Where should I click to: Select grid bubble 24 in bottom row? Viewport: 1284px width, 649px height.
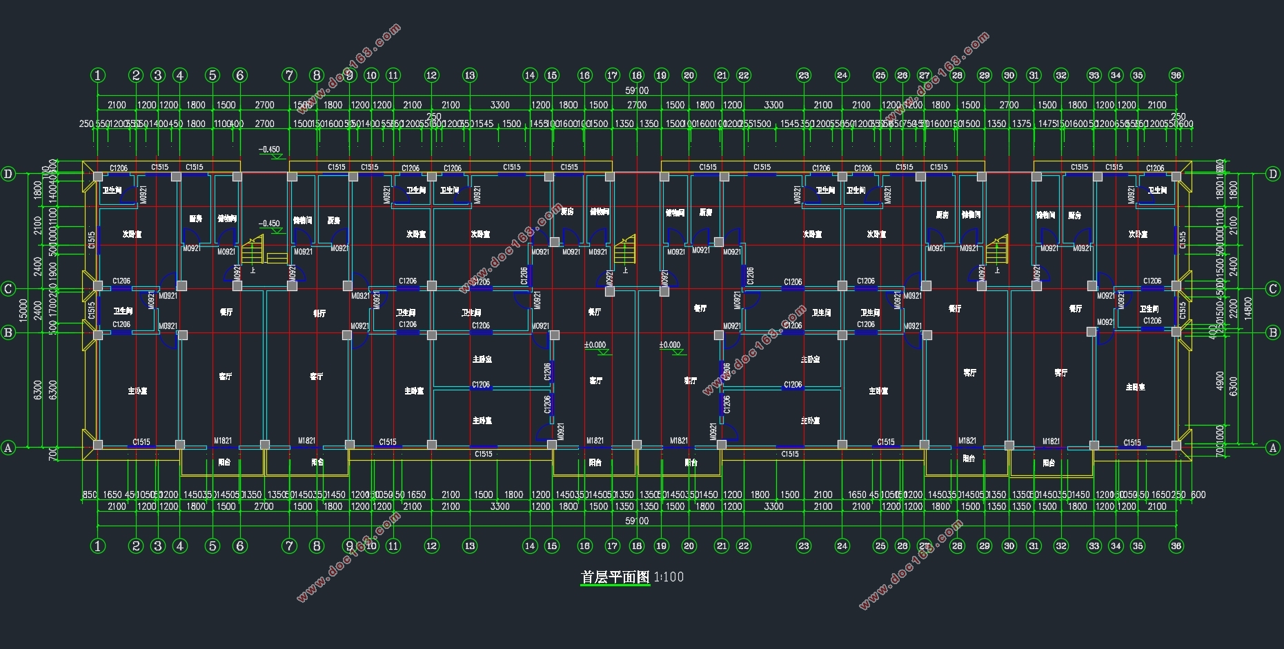(842, 546)
